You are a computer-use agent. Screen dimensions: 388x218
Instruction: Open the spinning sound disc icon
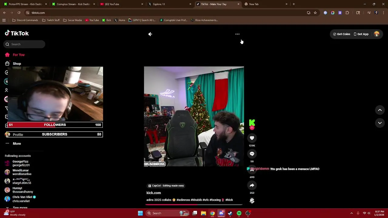pyautogui.click(x=252, y=200)
